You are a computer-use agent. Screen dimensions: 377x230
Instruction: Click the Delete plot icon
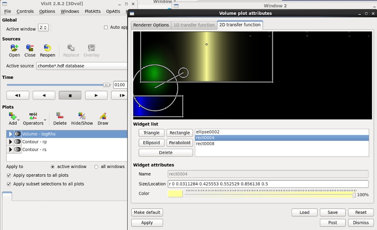point(60,116)
